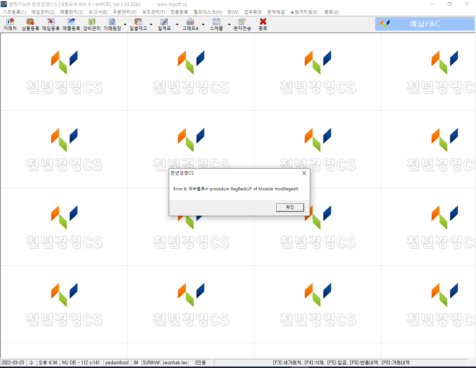Open the 거래원장 toolbar icon
This screenshot has width=476, height=368.
coord(112,25)
